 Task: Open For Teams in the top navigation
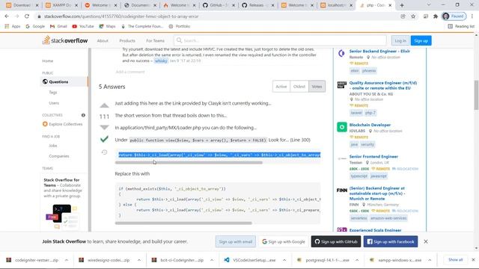pyautogui.click(x=155, y=40)
